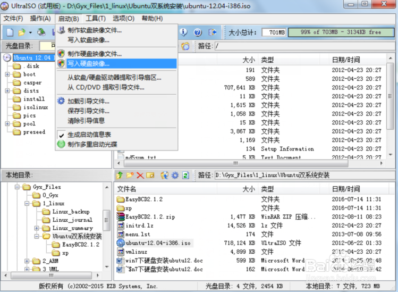Click the disc icon of Ubuntu 12.04 root
Viewport: 398px width, 292px height.
coord(7,57)
